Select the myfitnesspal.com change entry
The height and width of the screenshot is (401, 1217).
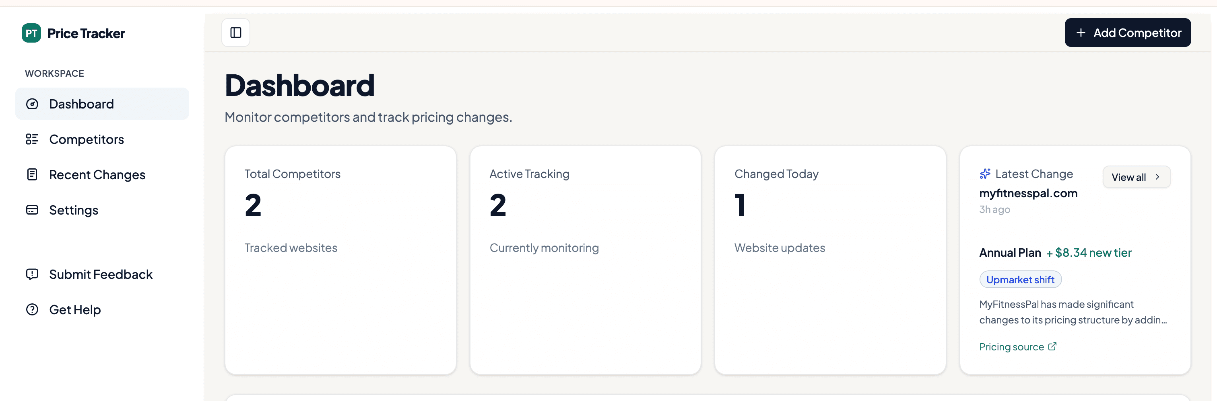click(x=1029, y=193)
